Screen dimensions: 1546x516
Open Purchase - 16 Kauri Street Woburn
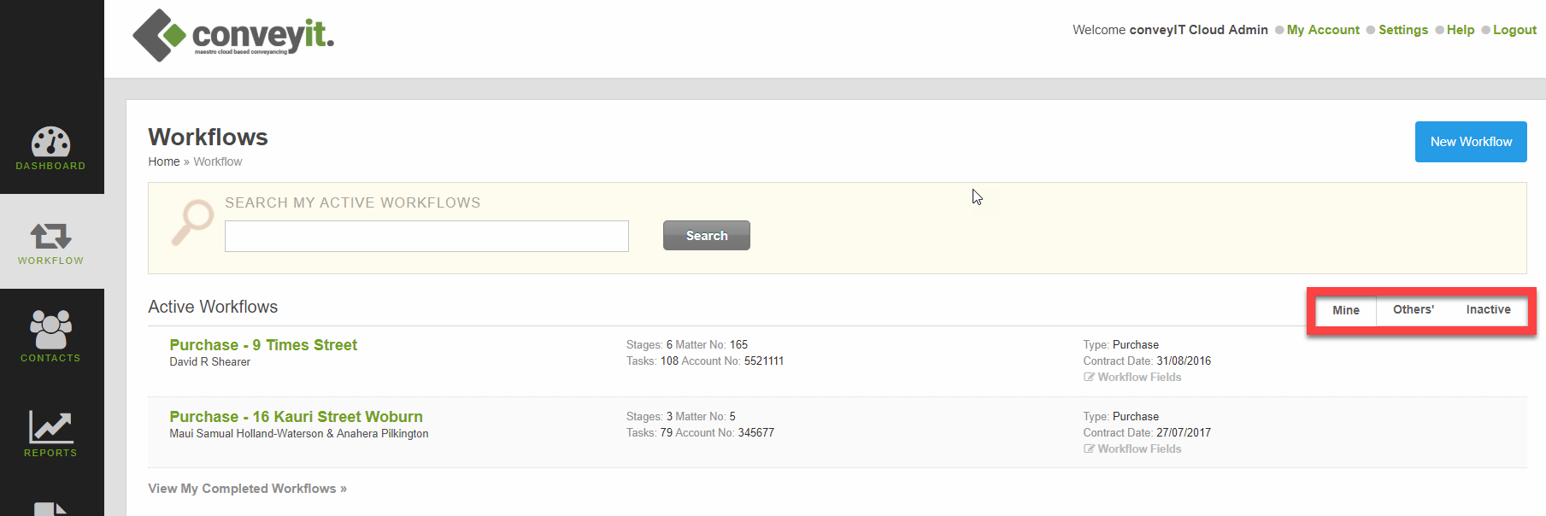coord(296,417)
